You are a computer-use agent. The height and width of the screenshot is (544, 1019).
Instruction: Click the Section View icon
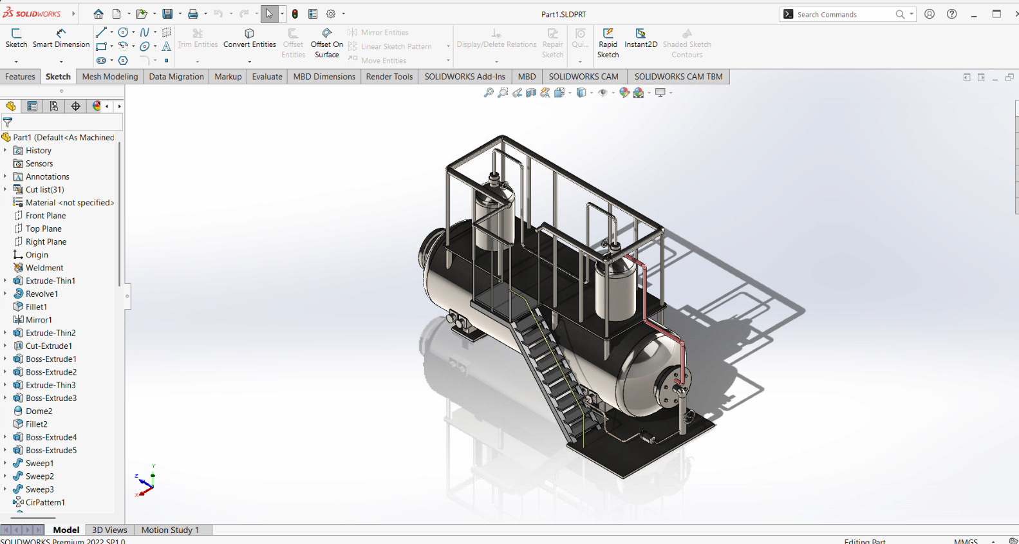531,93
